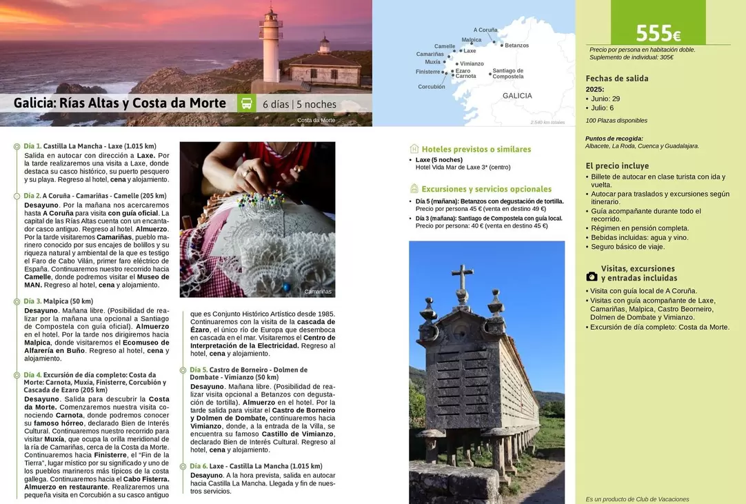Click the Malpica label on the map
This screenshot has height=504, width=746.
pyautogui.click(x=471, y=40)
